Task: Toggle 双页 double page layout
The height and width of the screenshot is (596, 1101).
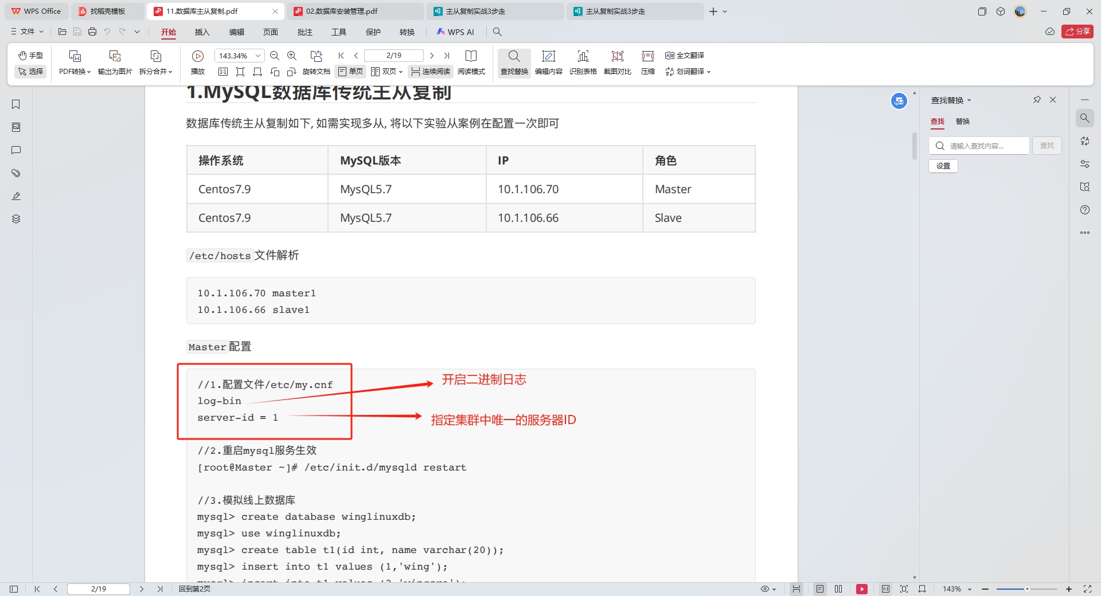Action: (x=387, y=72)
